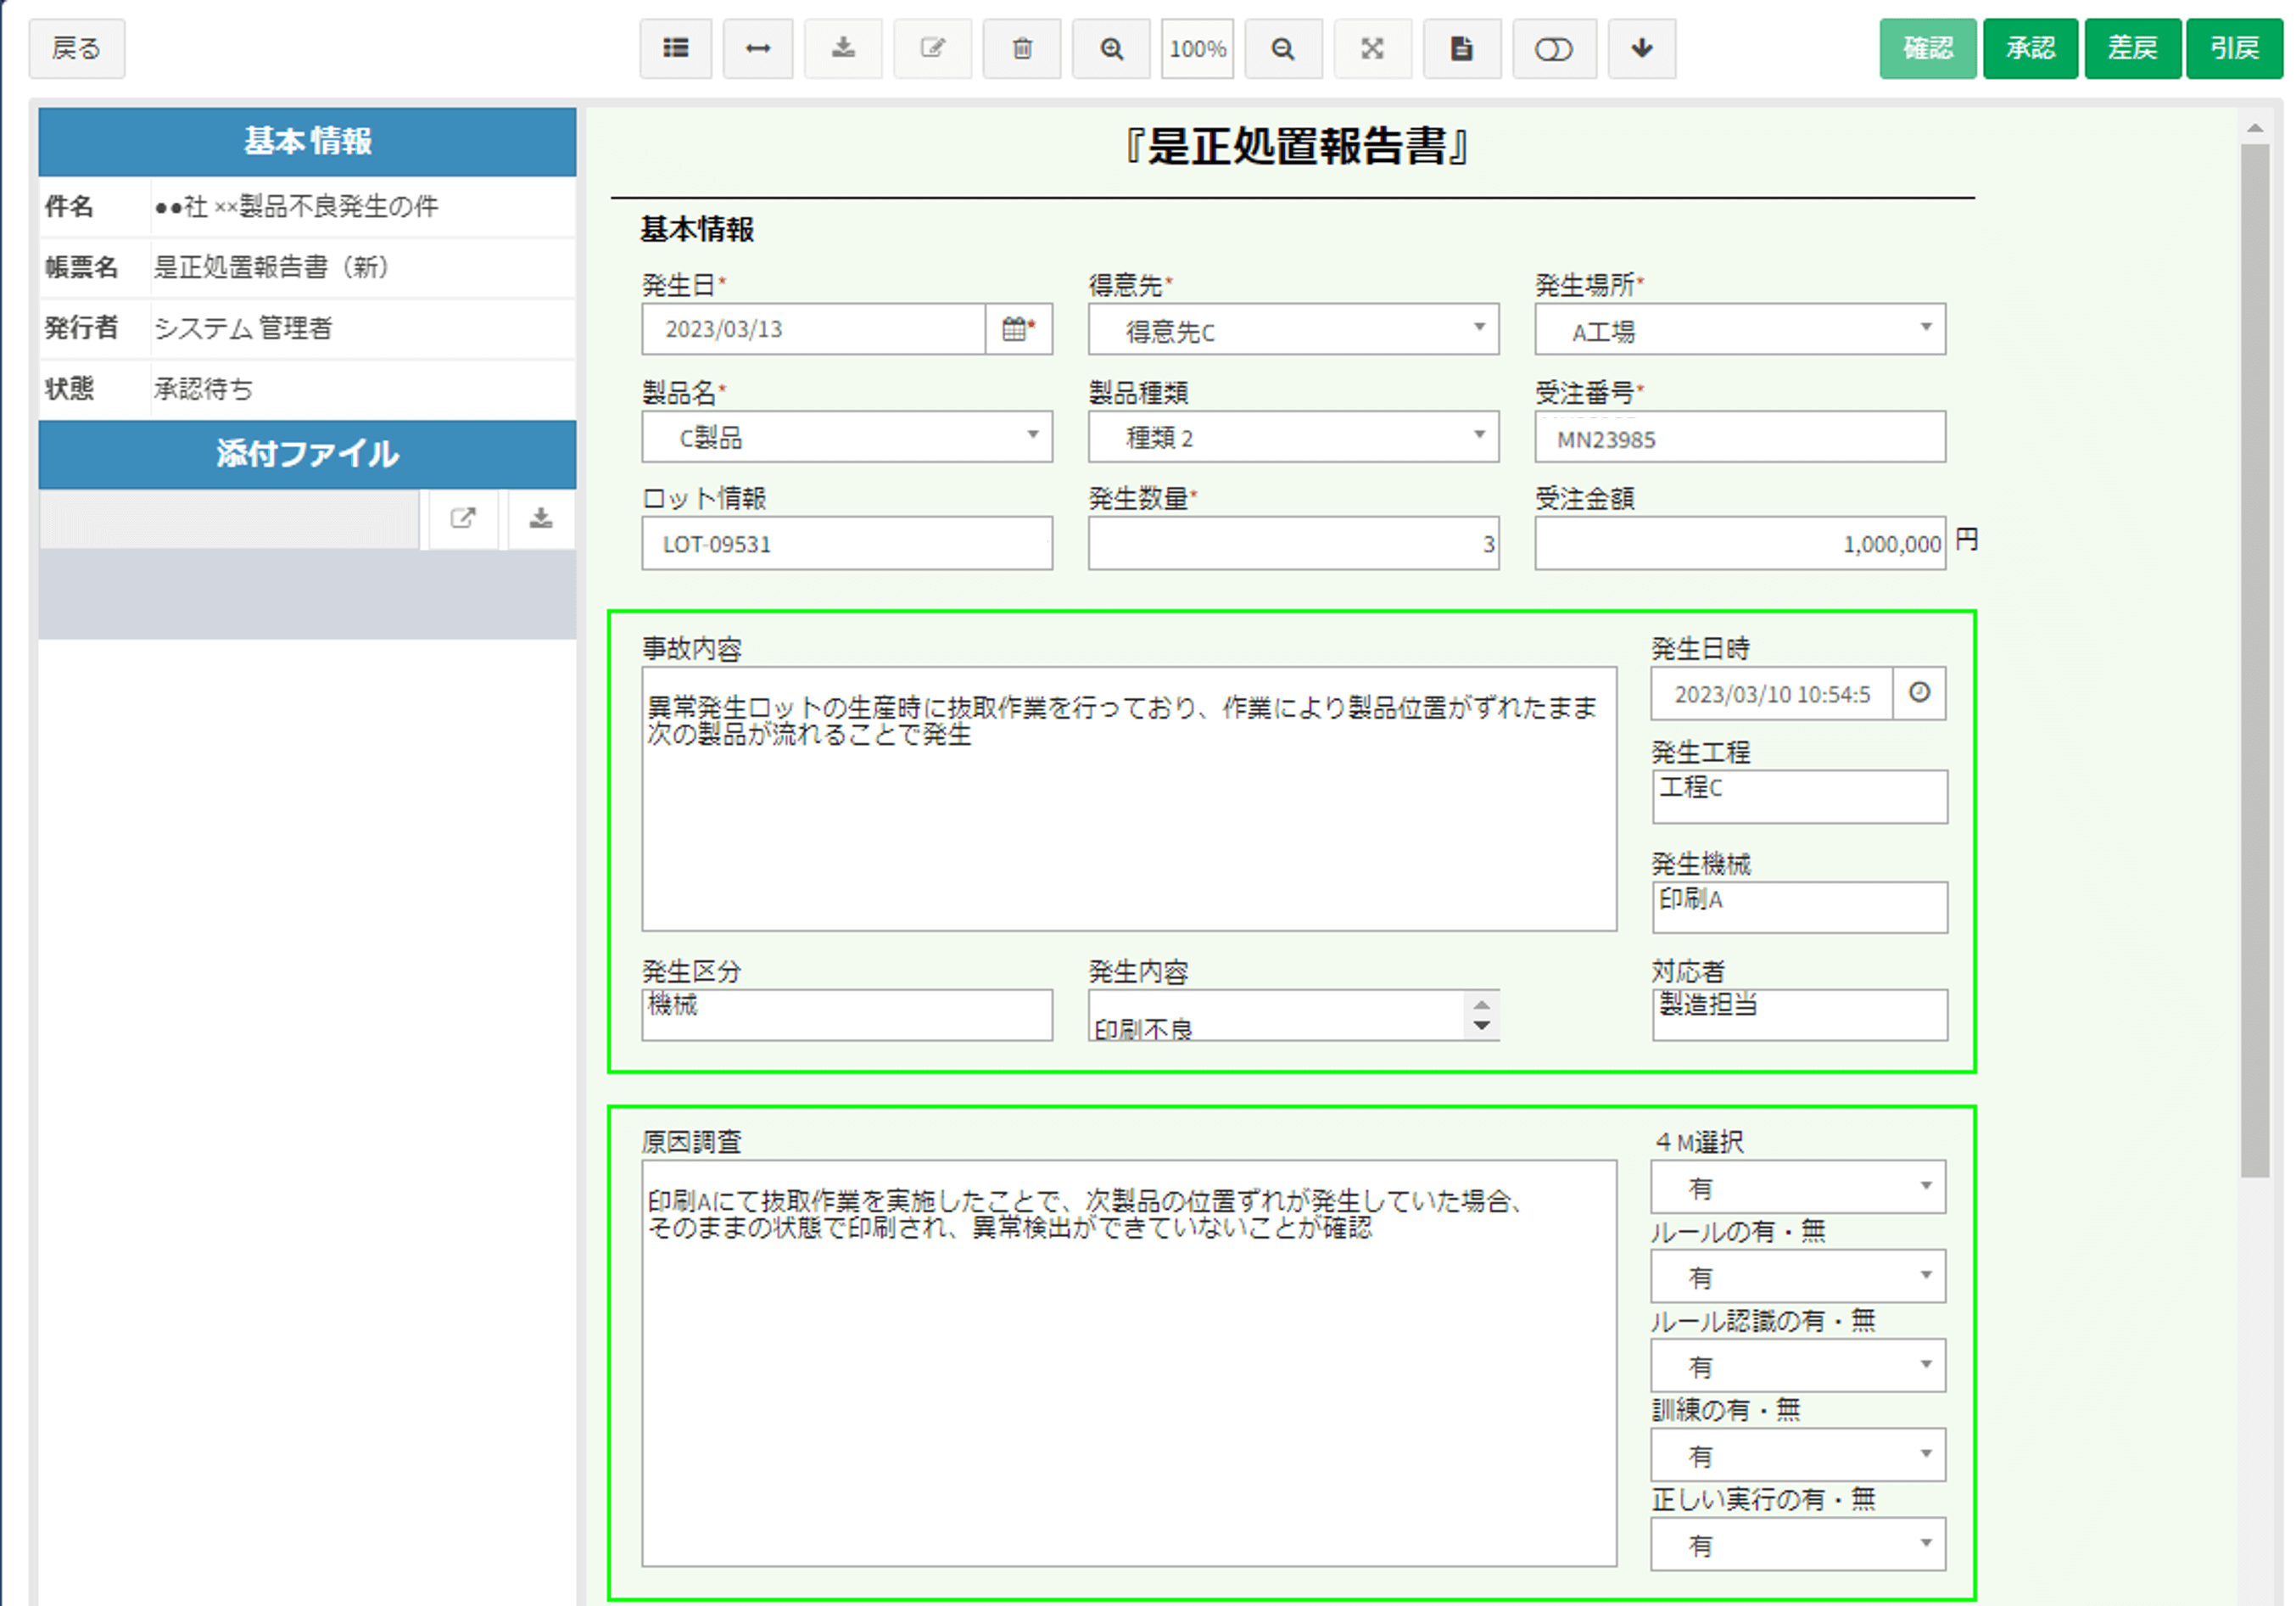This screenshot has width=2296, height=1606.
Task: Click the scrollbar up arrow
Action: click(2255, 128)
